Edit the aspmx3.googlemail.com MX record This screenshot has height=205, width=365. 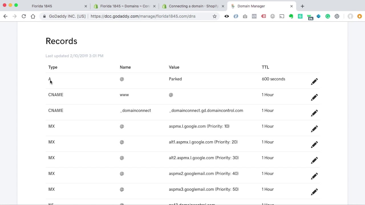(314, 192)
